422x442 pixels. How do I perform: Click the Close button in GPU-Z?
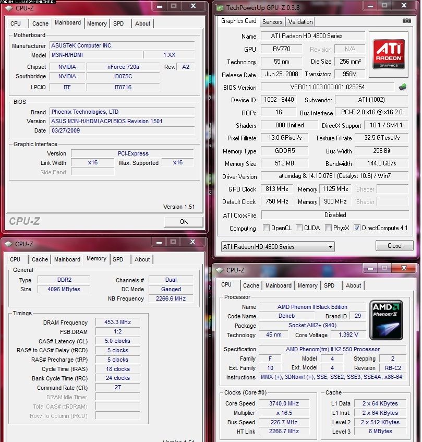coord(394,245)
